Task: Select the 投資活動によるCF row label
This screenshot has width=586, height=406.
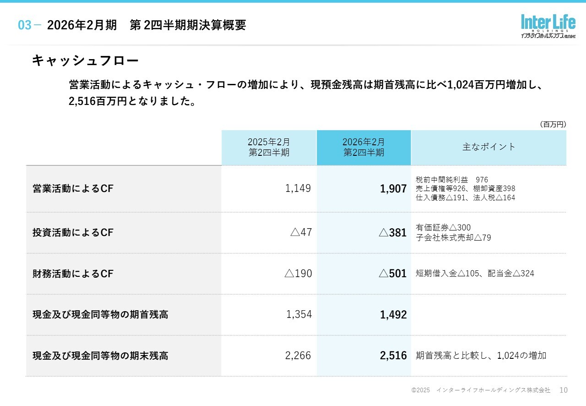Action: coord(73,233)
